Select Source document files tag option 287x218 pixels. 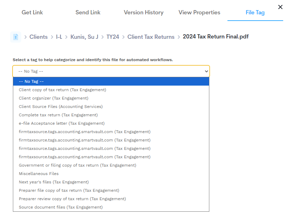[x=61, y=207]
